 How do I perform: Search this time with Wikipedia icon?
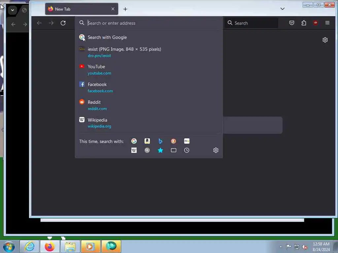point(134,150)
